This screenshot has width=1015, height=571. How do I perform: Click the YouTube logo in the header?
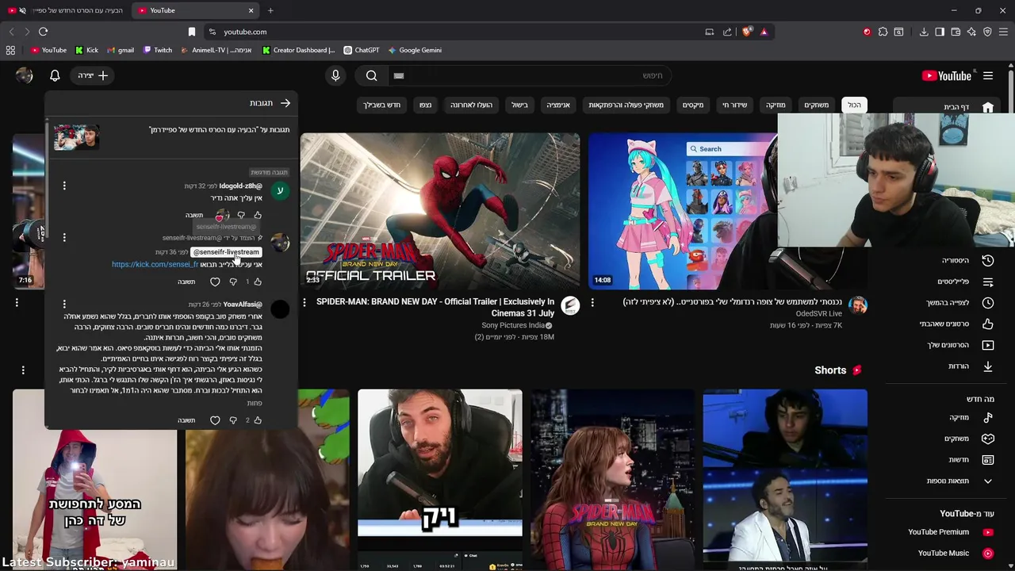coord(947,75)
